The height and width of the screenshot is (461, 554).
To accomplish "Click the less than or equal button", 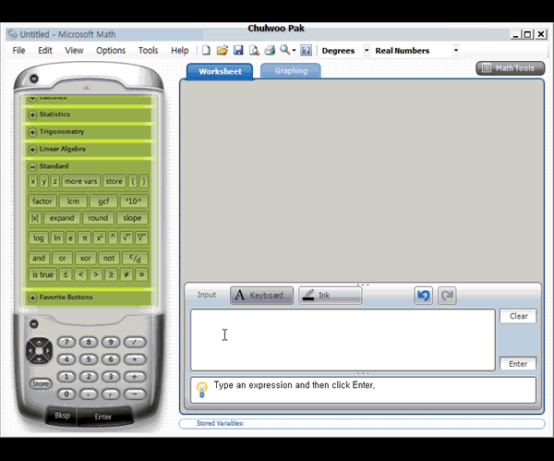I will pyautogui.click(x=66, y=274).
